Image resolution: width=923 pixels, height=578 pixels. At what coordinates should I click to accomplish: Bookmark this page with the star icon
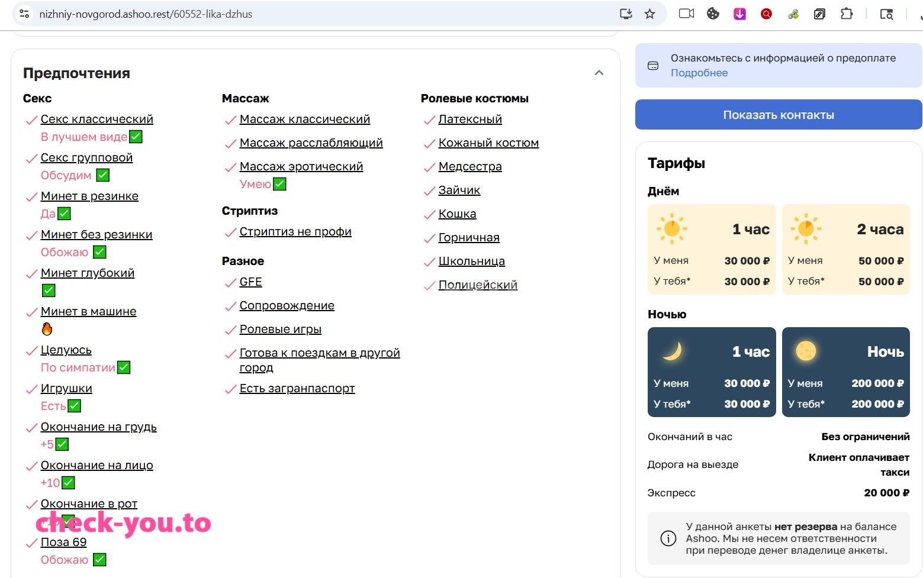click(x=649, y=14)
